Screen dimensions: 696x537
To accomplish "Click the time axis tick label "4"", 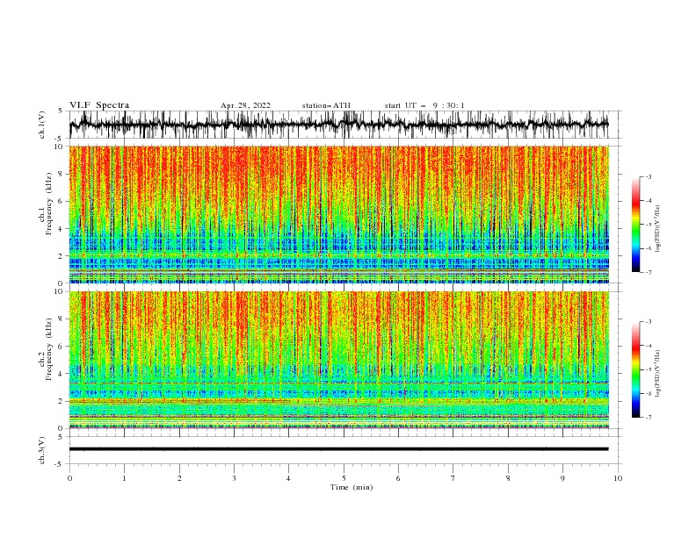I will [288, 478].
